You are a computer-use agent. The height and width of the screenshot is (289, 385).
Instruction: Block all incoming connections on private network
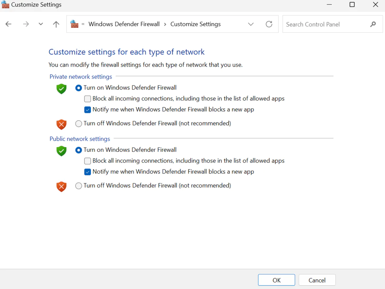click(x=87, y=99)
